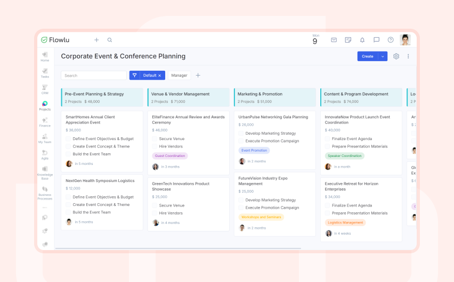Open Content & Program Development column header
454x282 pixels.
click(361, 97)
